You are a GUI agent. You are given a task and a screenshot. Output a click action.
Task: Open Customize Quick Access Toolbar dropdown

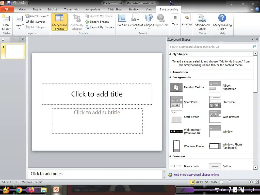[x=28, y=3]
